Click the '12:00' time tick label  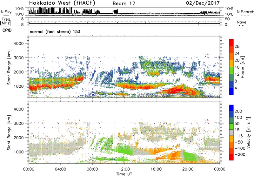pos(124,169)
